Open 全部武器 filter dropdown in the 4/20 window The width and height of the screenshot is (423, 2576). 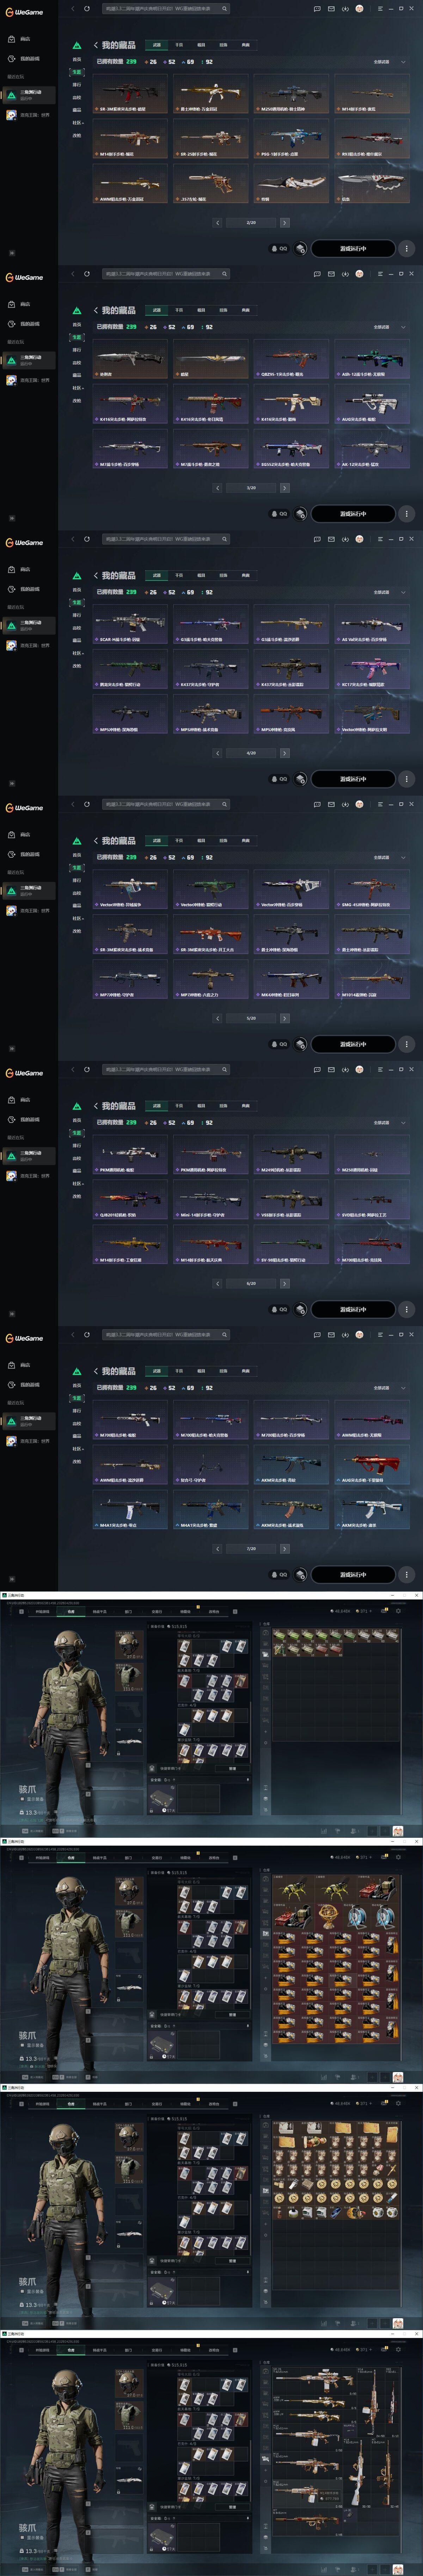[x=389, y=592]
